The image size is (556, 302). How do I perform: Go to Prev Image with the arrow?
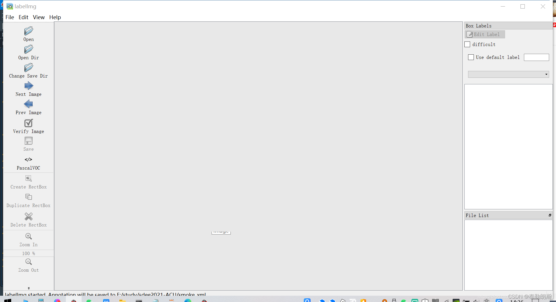pyautogui.click(x=29, y=104)
